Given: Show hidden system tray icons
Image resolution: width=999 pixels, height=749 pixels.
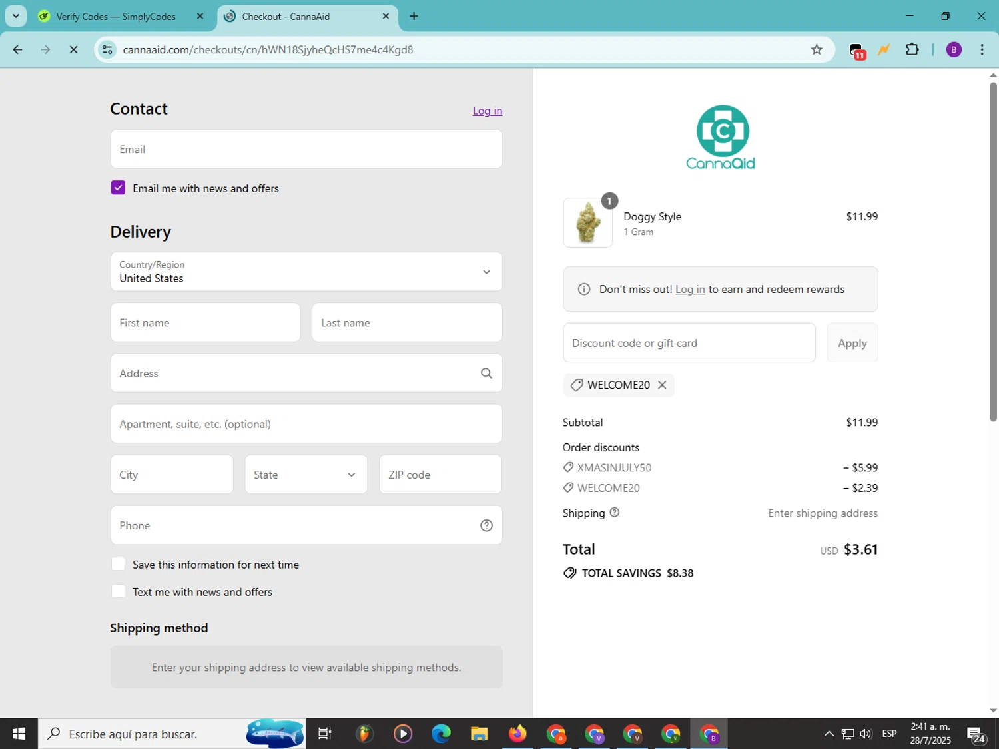Looking at the screenshot, I should (x=829, y=734).
